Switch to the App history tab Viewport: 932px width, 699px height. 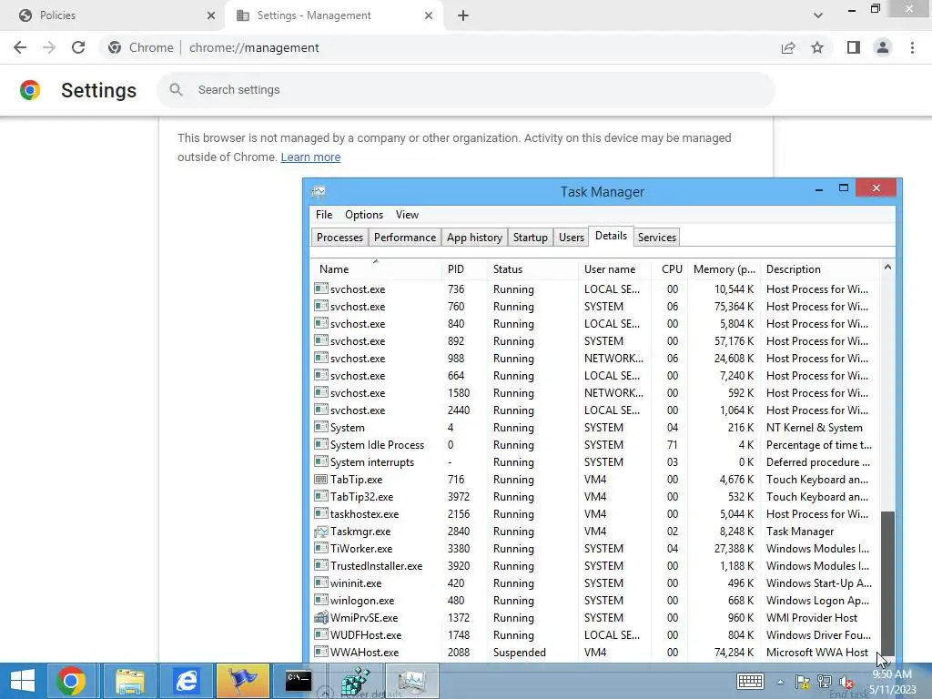coord(474,238)
